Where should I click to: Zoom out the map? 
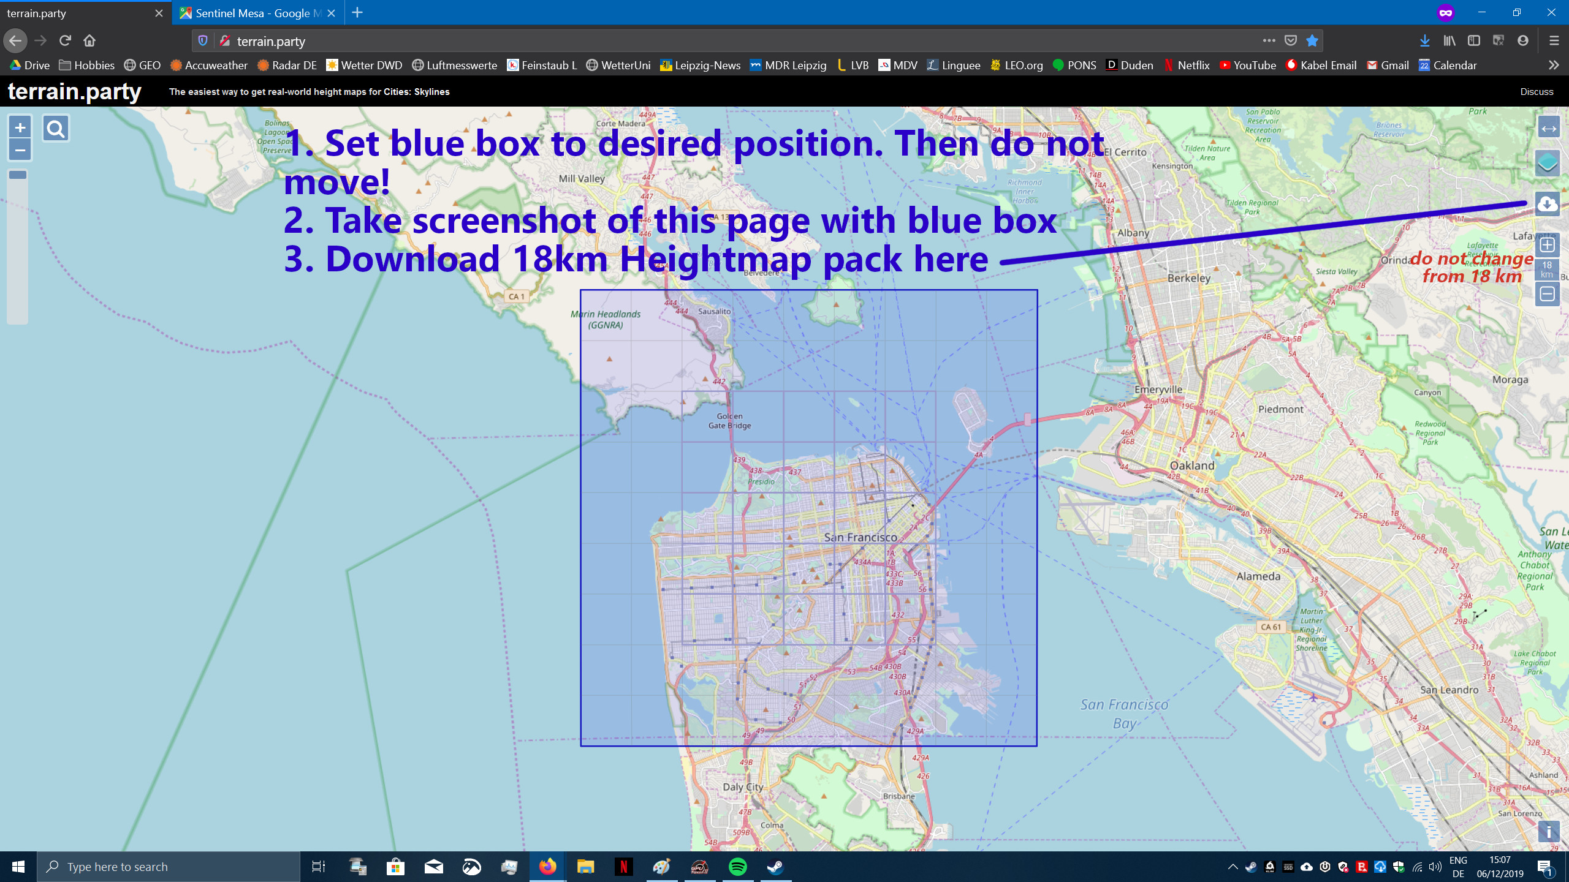tap(20, 150)
